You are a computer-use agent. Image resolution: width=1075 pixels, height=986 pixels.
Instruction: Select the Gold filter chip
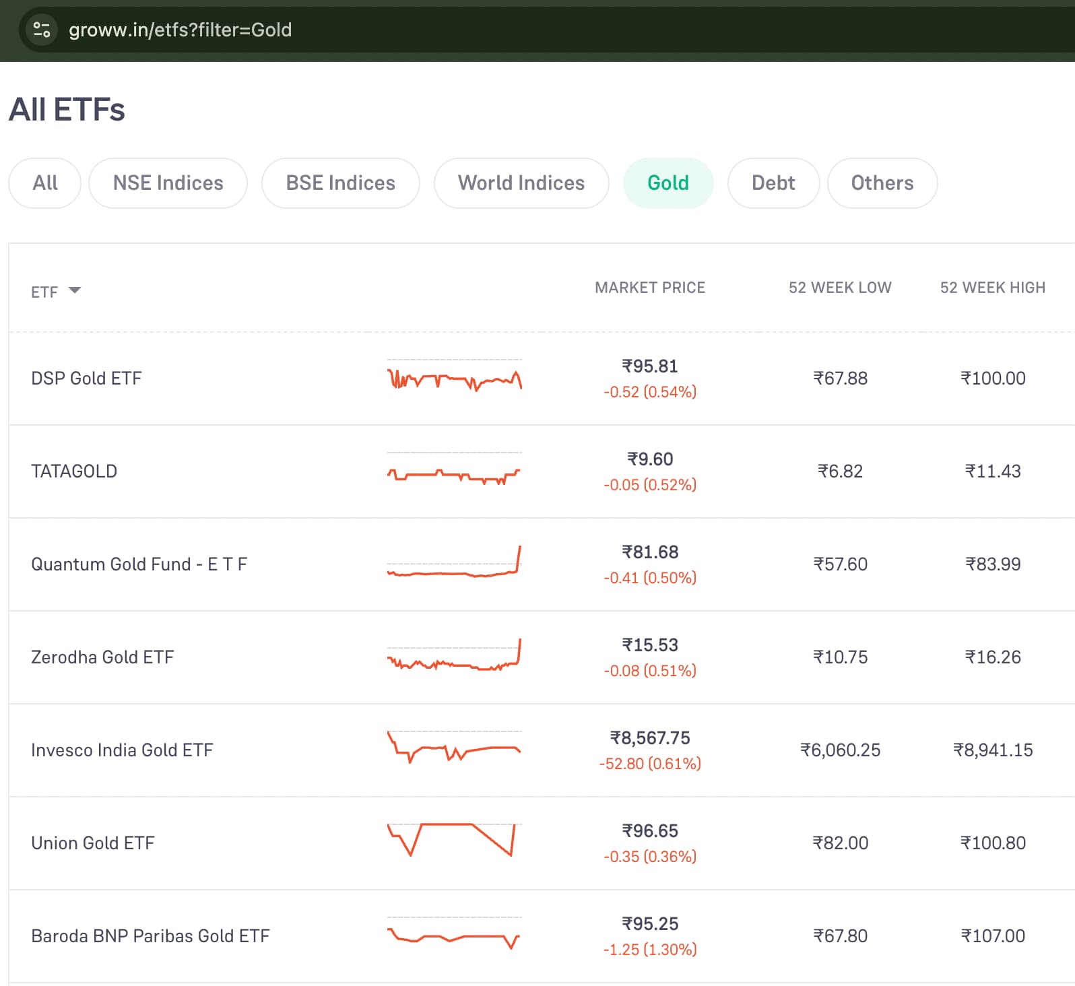[668, 183]
